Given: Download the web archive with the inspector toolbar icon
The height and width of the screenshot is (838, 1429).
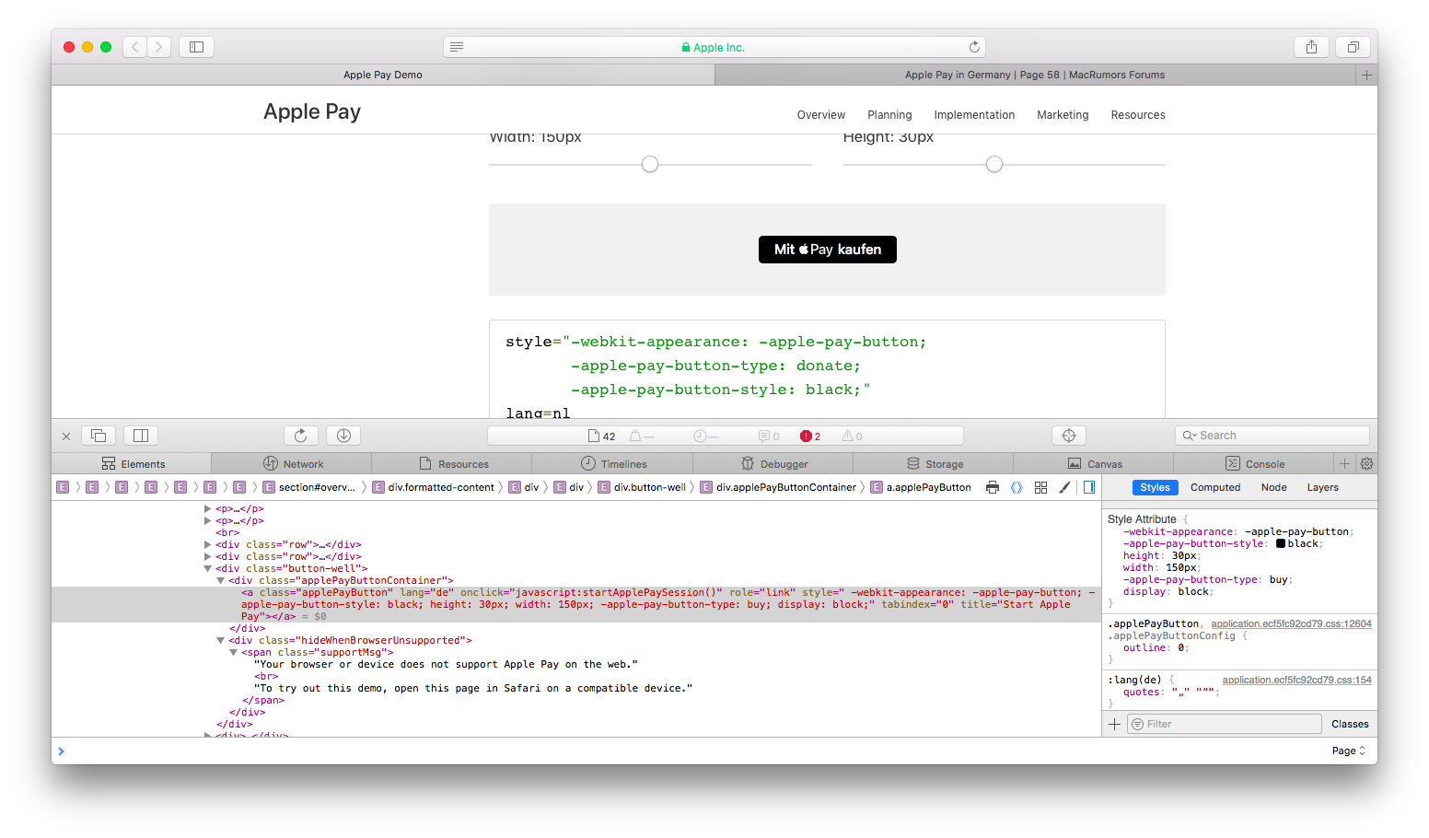Looking at the screenshot, I should [343, 436].
